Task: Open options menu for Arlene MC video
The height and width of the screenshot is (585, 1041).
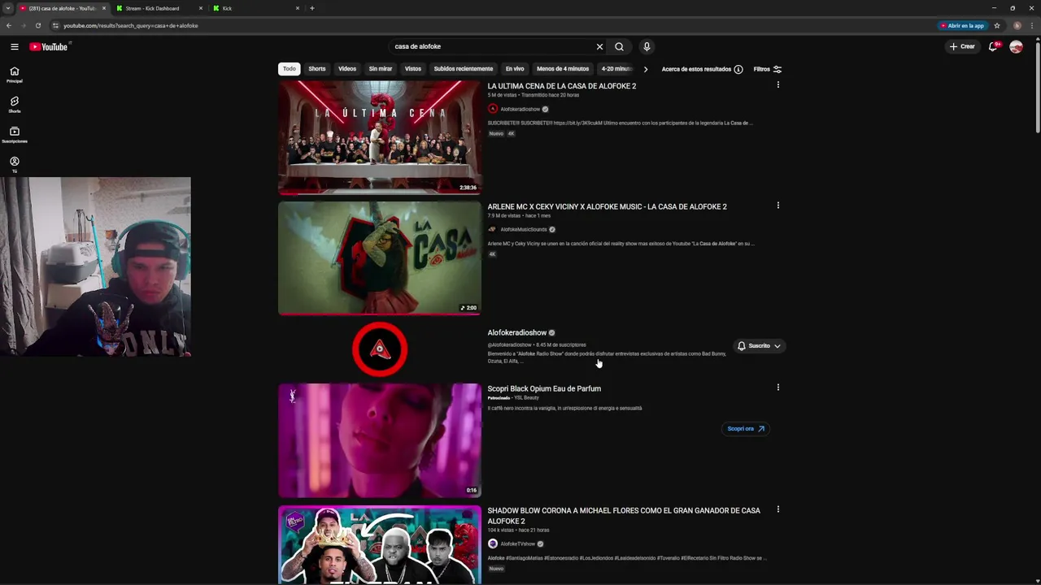Action: (778, 206)
